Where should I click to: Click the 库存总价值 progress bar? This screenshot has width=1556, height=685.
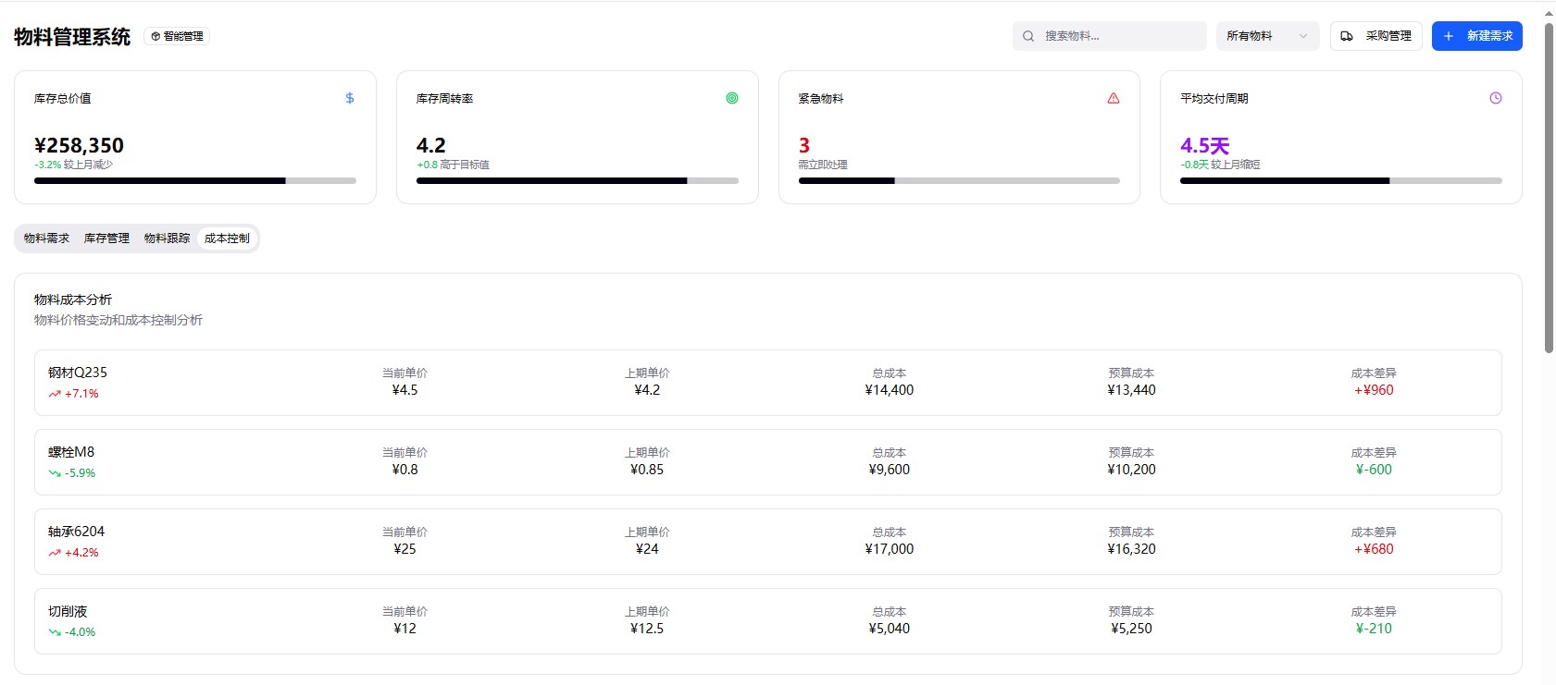click(195, 181)
